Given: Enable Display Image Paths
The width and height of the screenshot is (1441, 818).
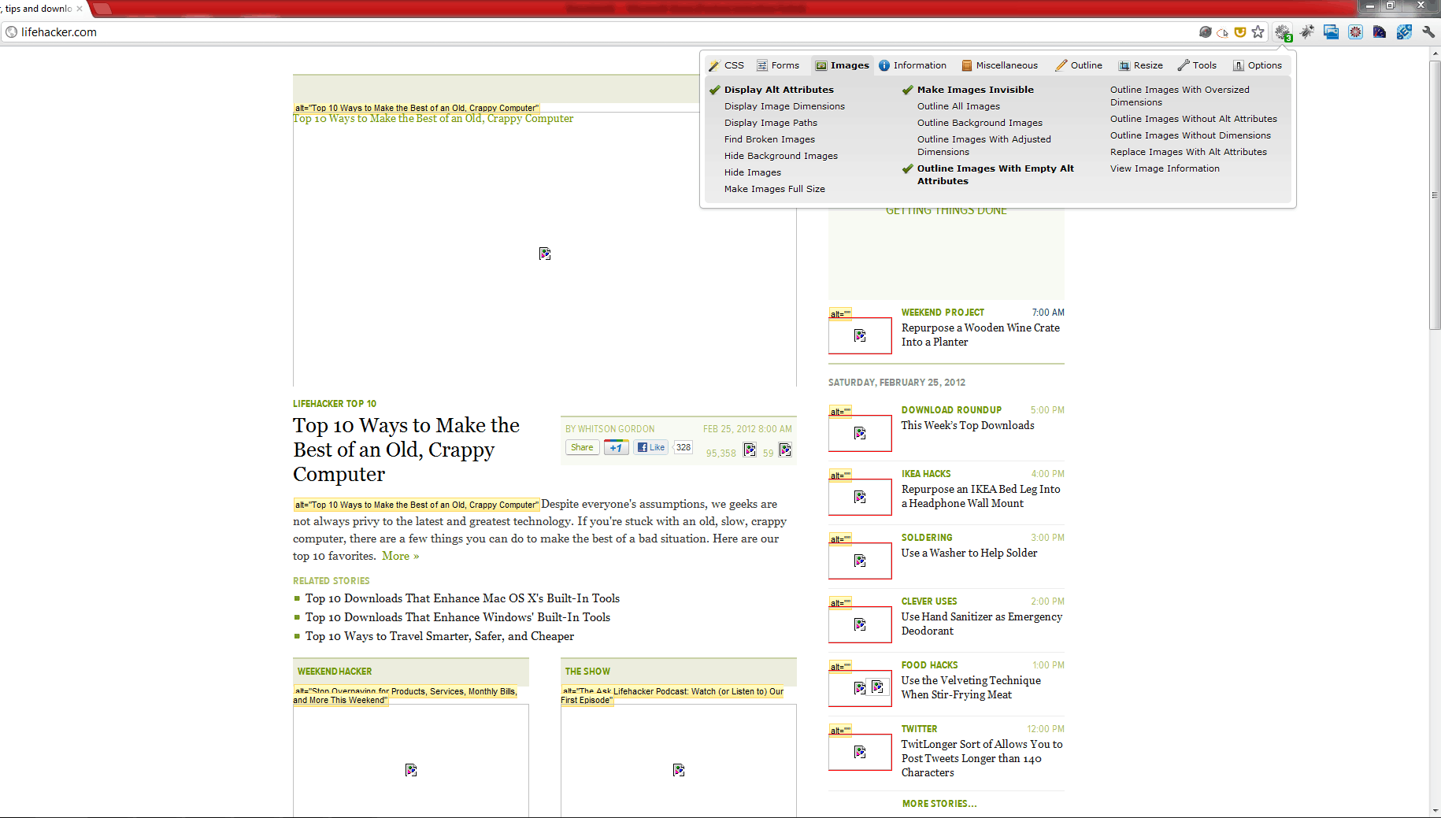Looking at the screenshot, I should pos(771,123).
